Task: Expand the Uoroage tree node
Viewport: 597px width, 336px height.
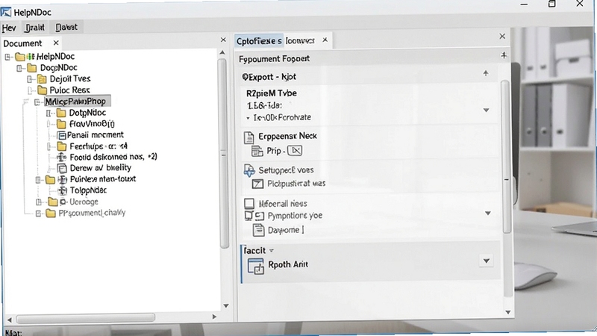Action: click(x=39, y=202)
